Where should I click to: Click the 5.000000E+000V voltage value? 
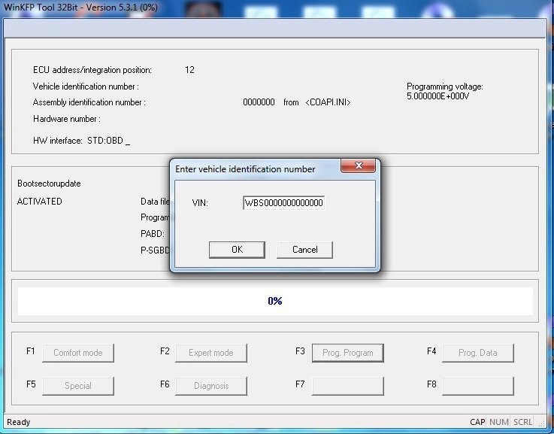pyautogui.click(x=437, y=96)
